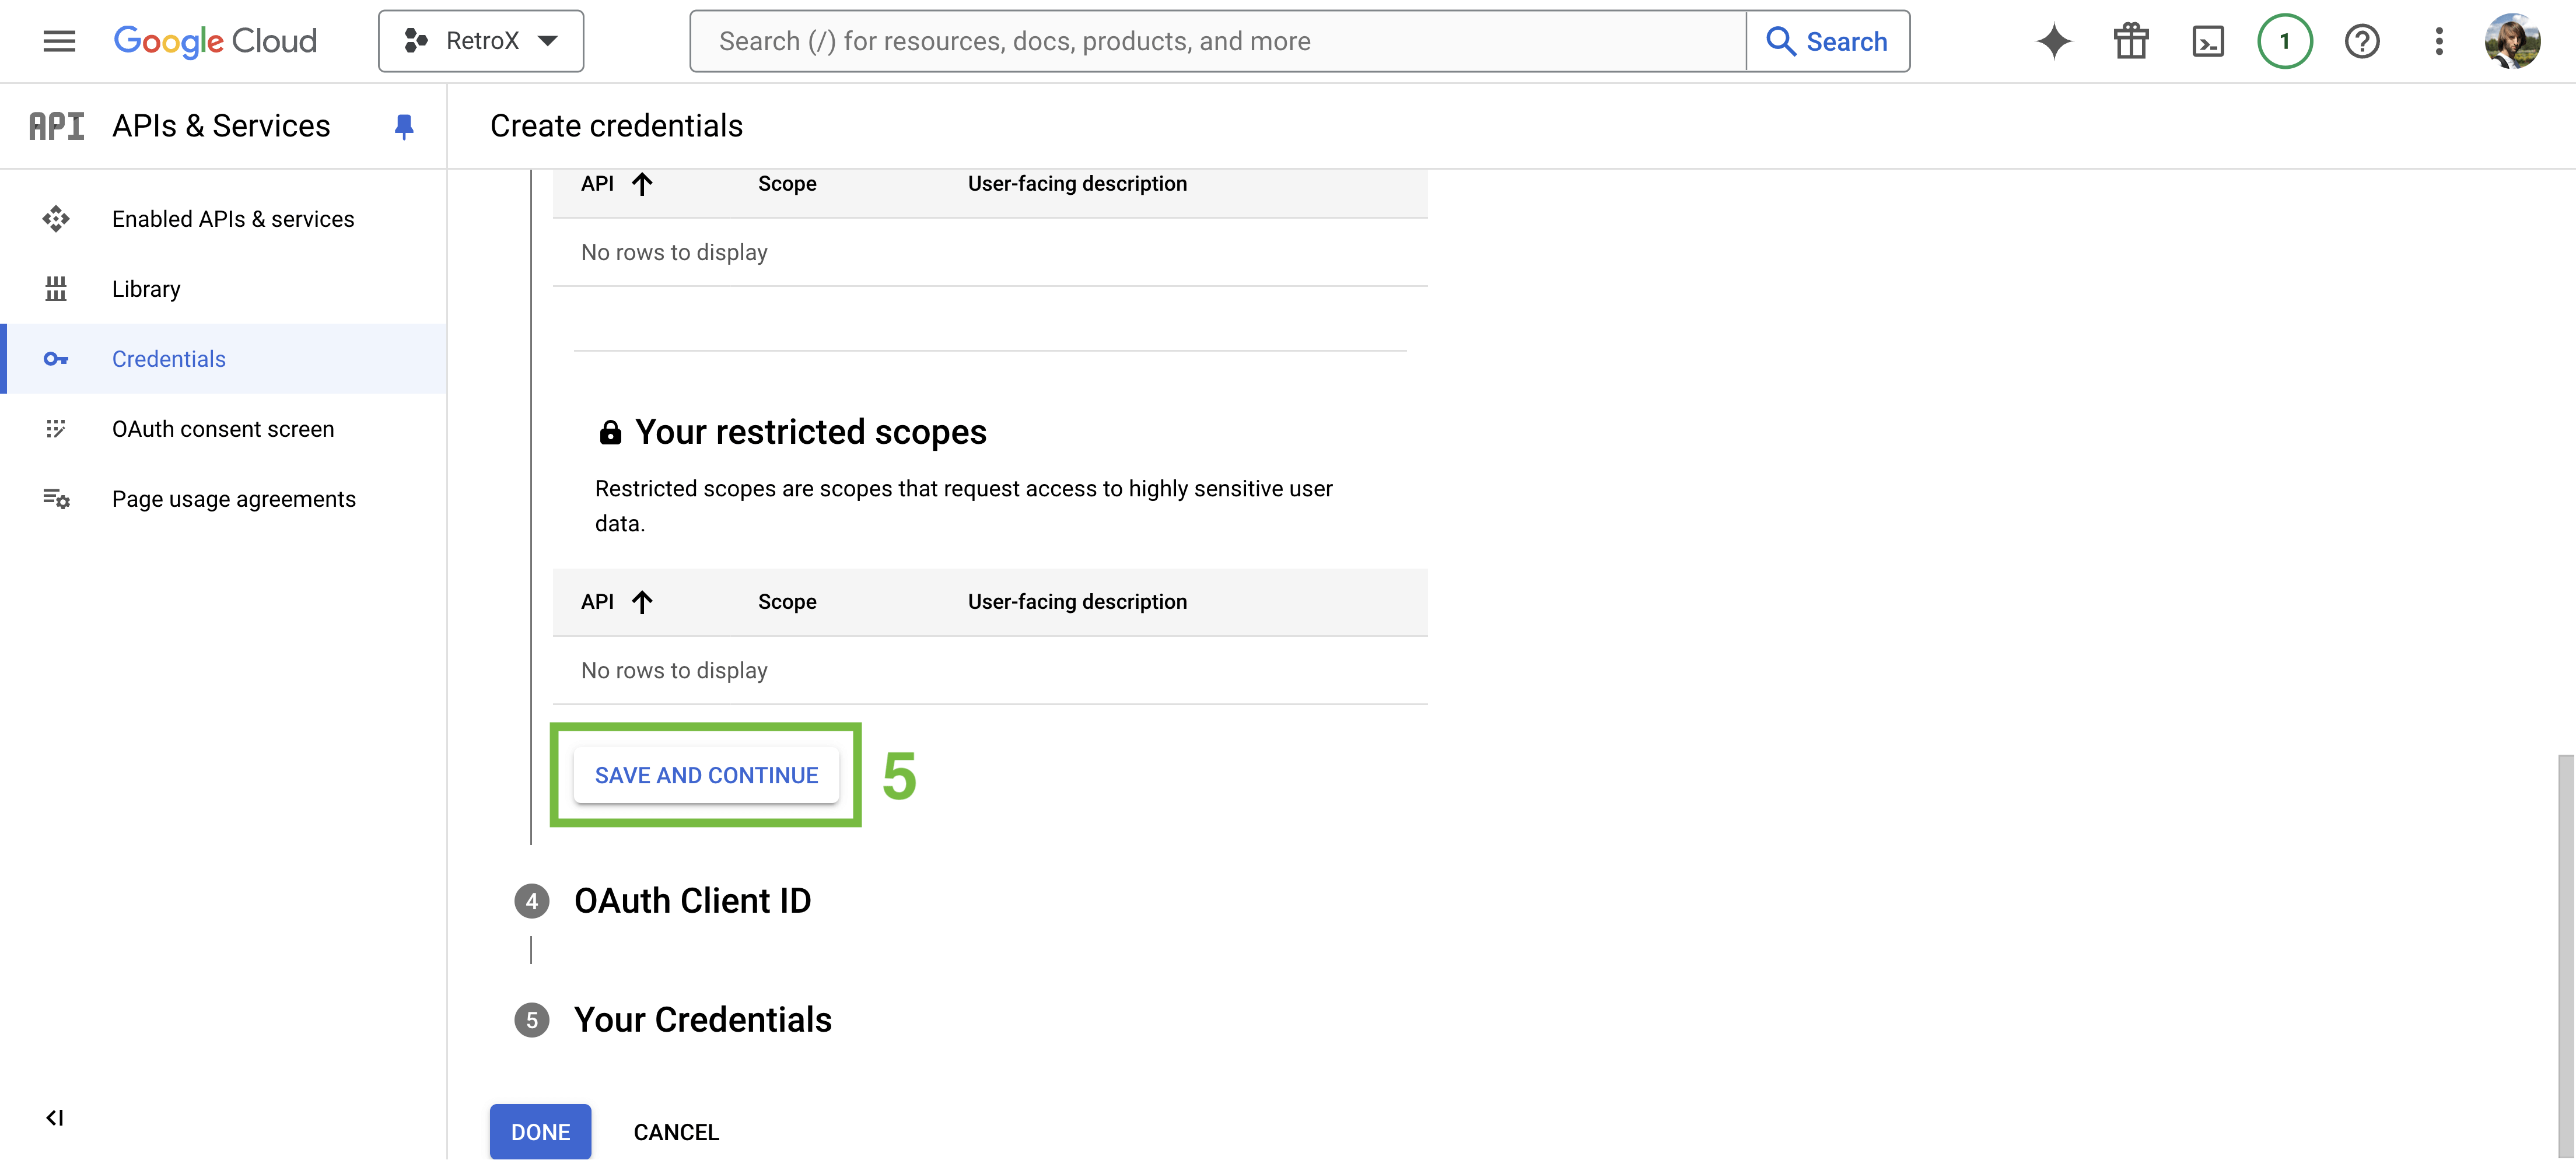Activate Cloud Shell terminal icon
The height and width of the screenshot is (1160, 2576).
[2208, 41]
